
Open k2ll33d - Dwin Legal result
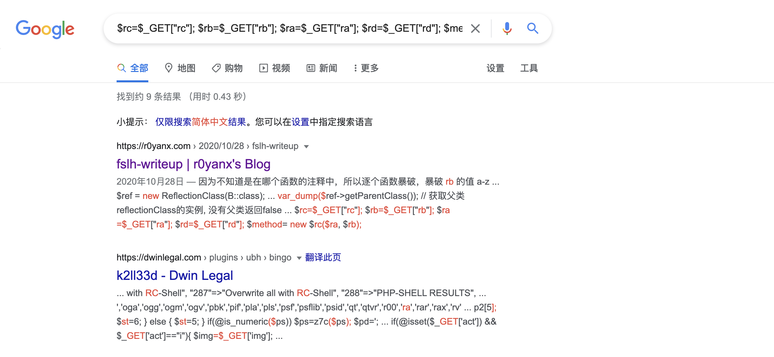[x=175, y=276]
